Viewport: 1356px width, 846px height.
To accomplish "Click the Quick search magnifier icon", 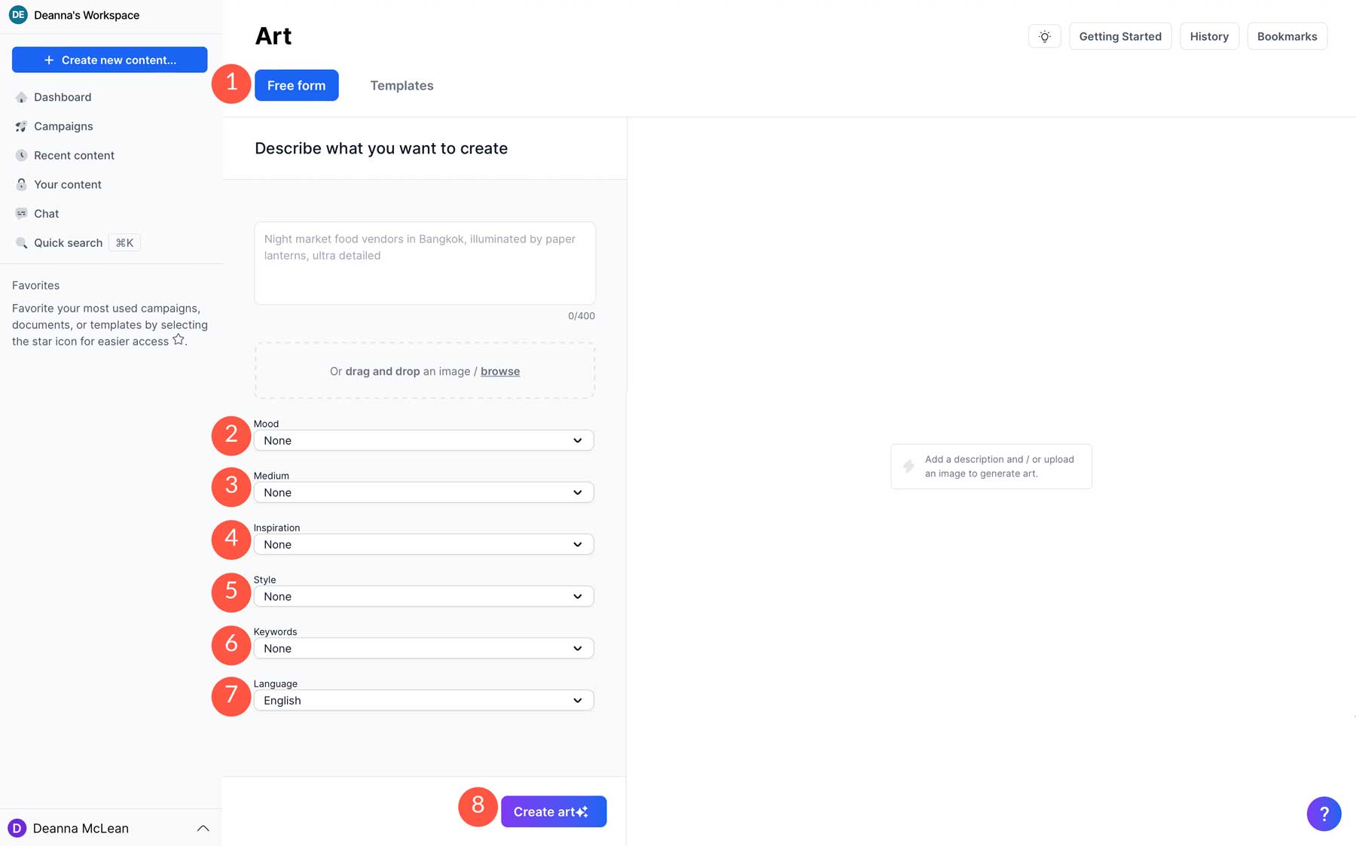I will 21,243.
